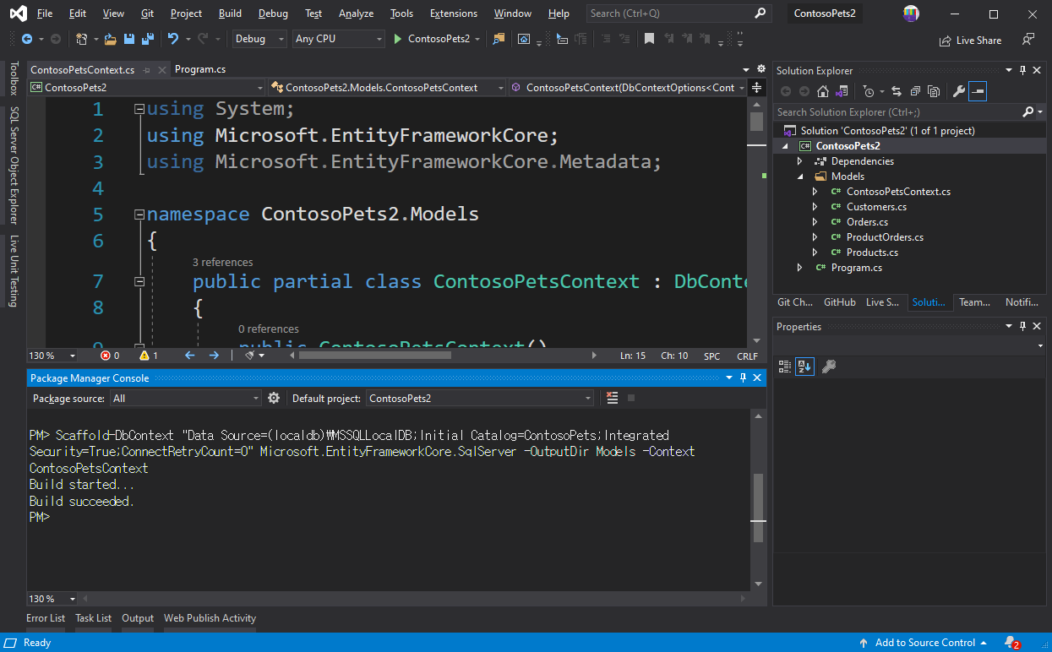Click the Package Manager Console vertical scrollbar

758,499
